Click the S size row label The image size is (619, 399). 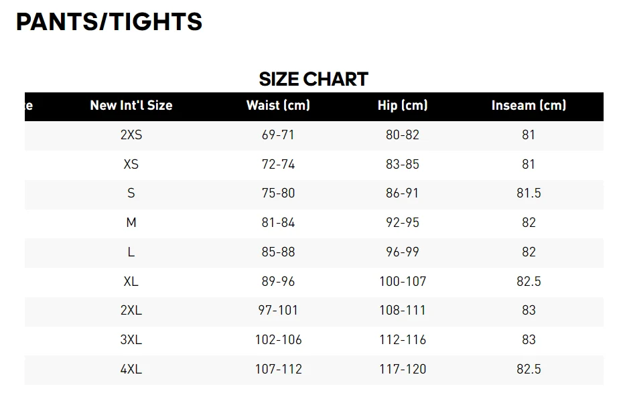point(131,193)
